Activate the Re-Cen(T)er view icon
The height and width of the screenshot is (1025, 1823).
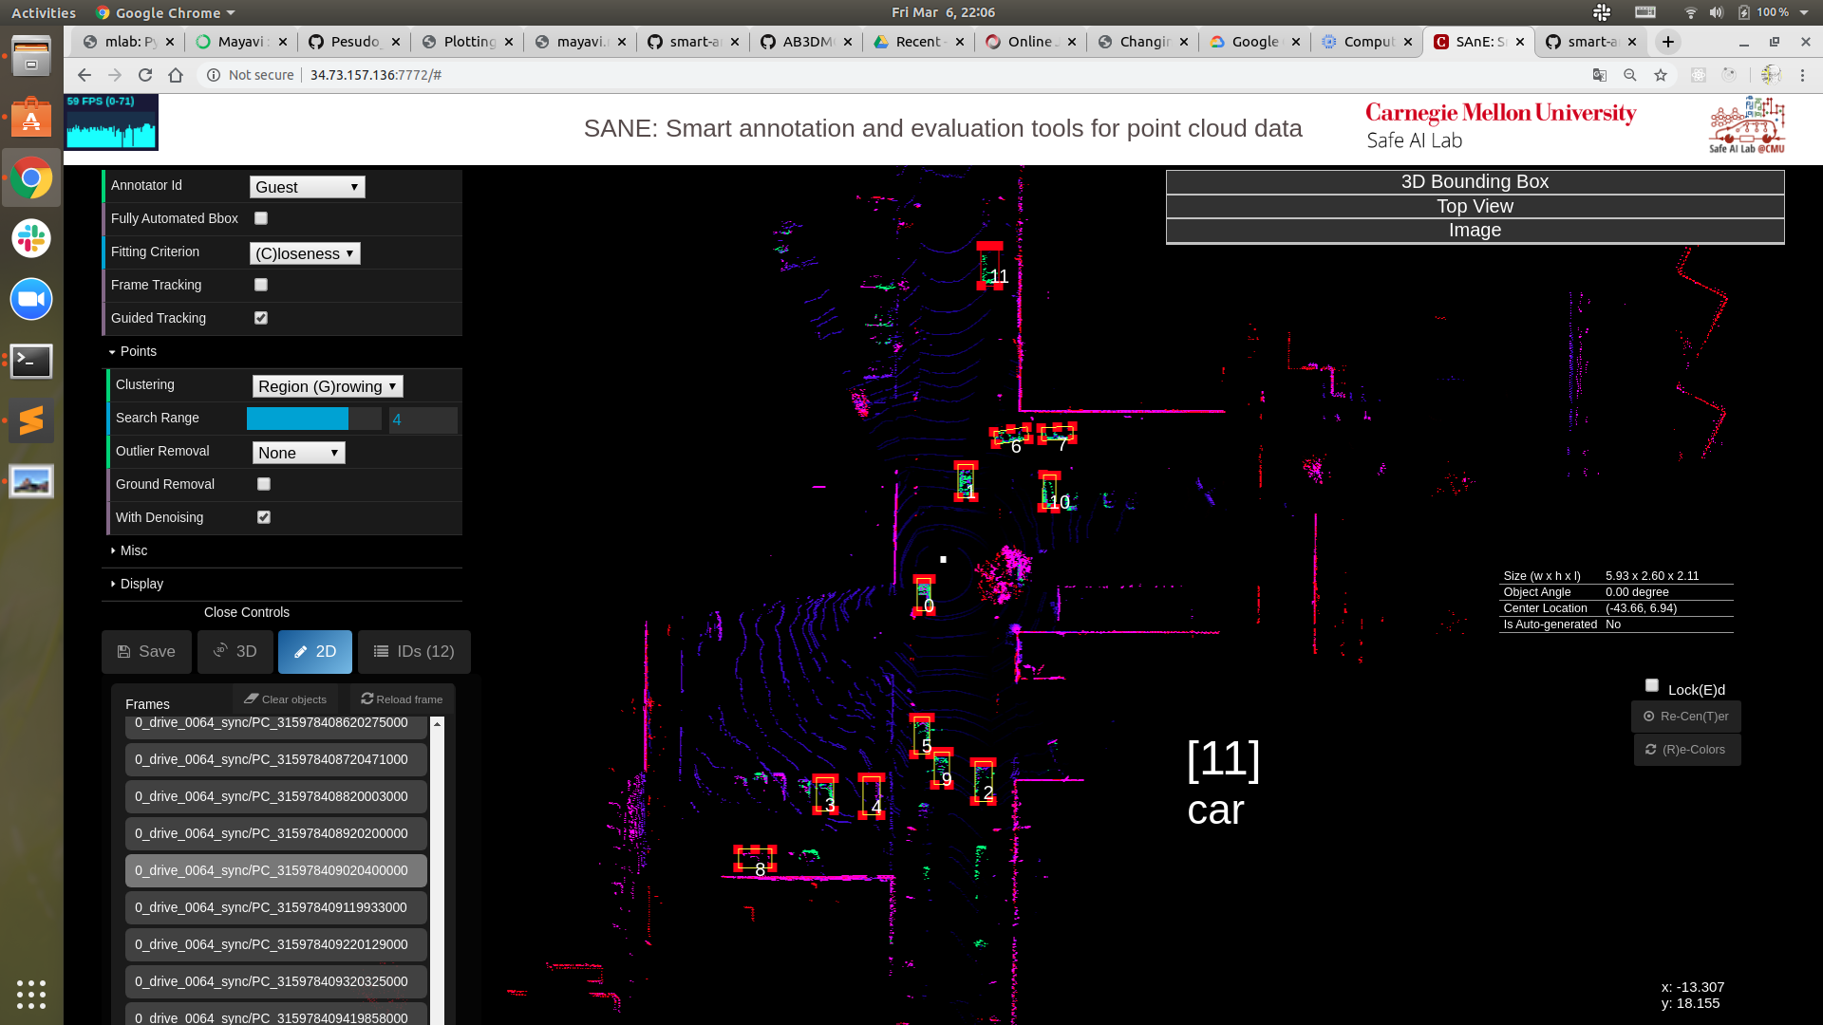coord(1649,717)
